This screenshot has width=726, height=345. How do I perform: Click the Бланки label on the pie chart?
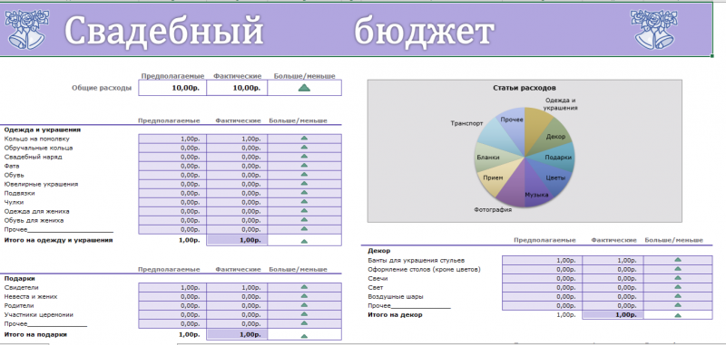click(488, 157)
